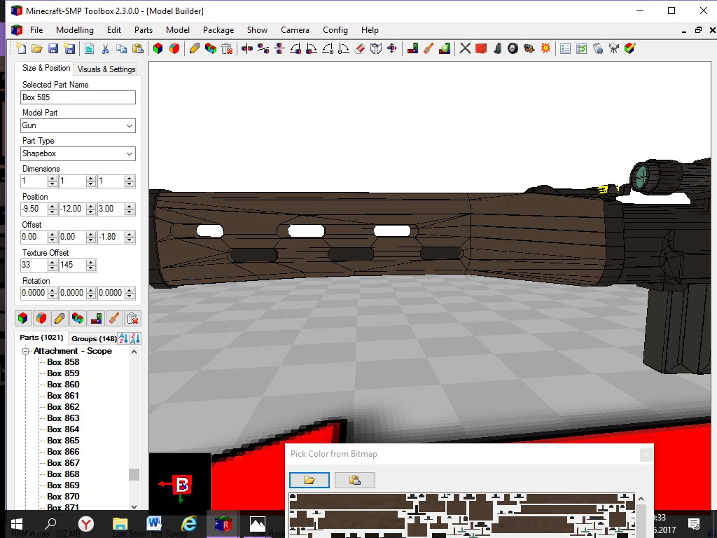Screen dimensions: 717x538
Task: Click the checklist icon with green ticks
Action: 582,48
